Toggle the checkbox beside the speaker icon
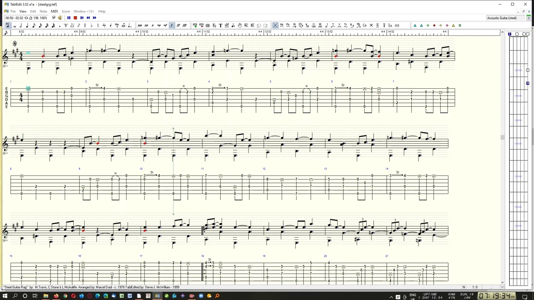This screenshot has width=534, height=300. 53,18
